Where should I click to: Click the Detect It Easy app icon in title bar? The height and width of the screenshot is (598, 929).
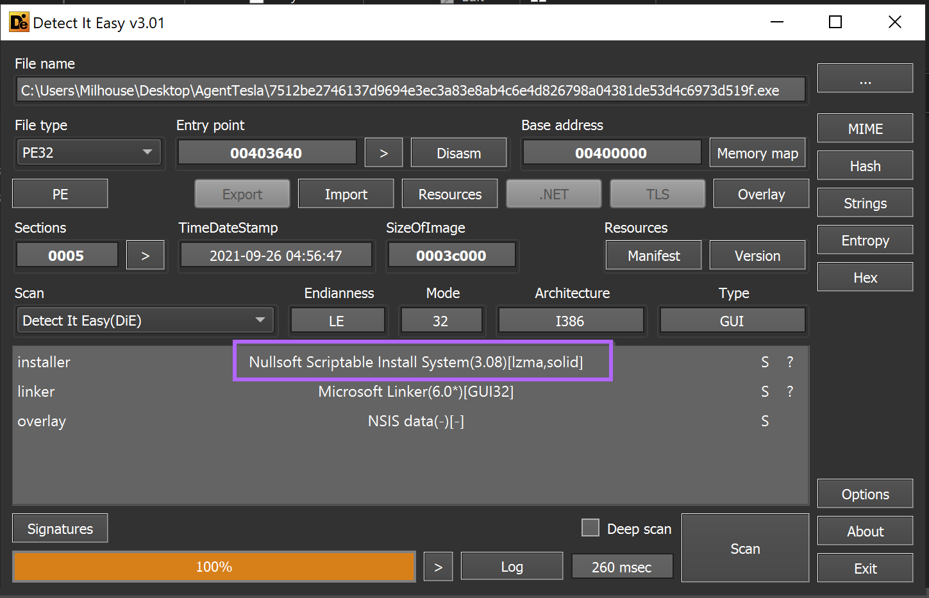pos(19,22)
